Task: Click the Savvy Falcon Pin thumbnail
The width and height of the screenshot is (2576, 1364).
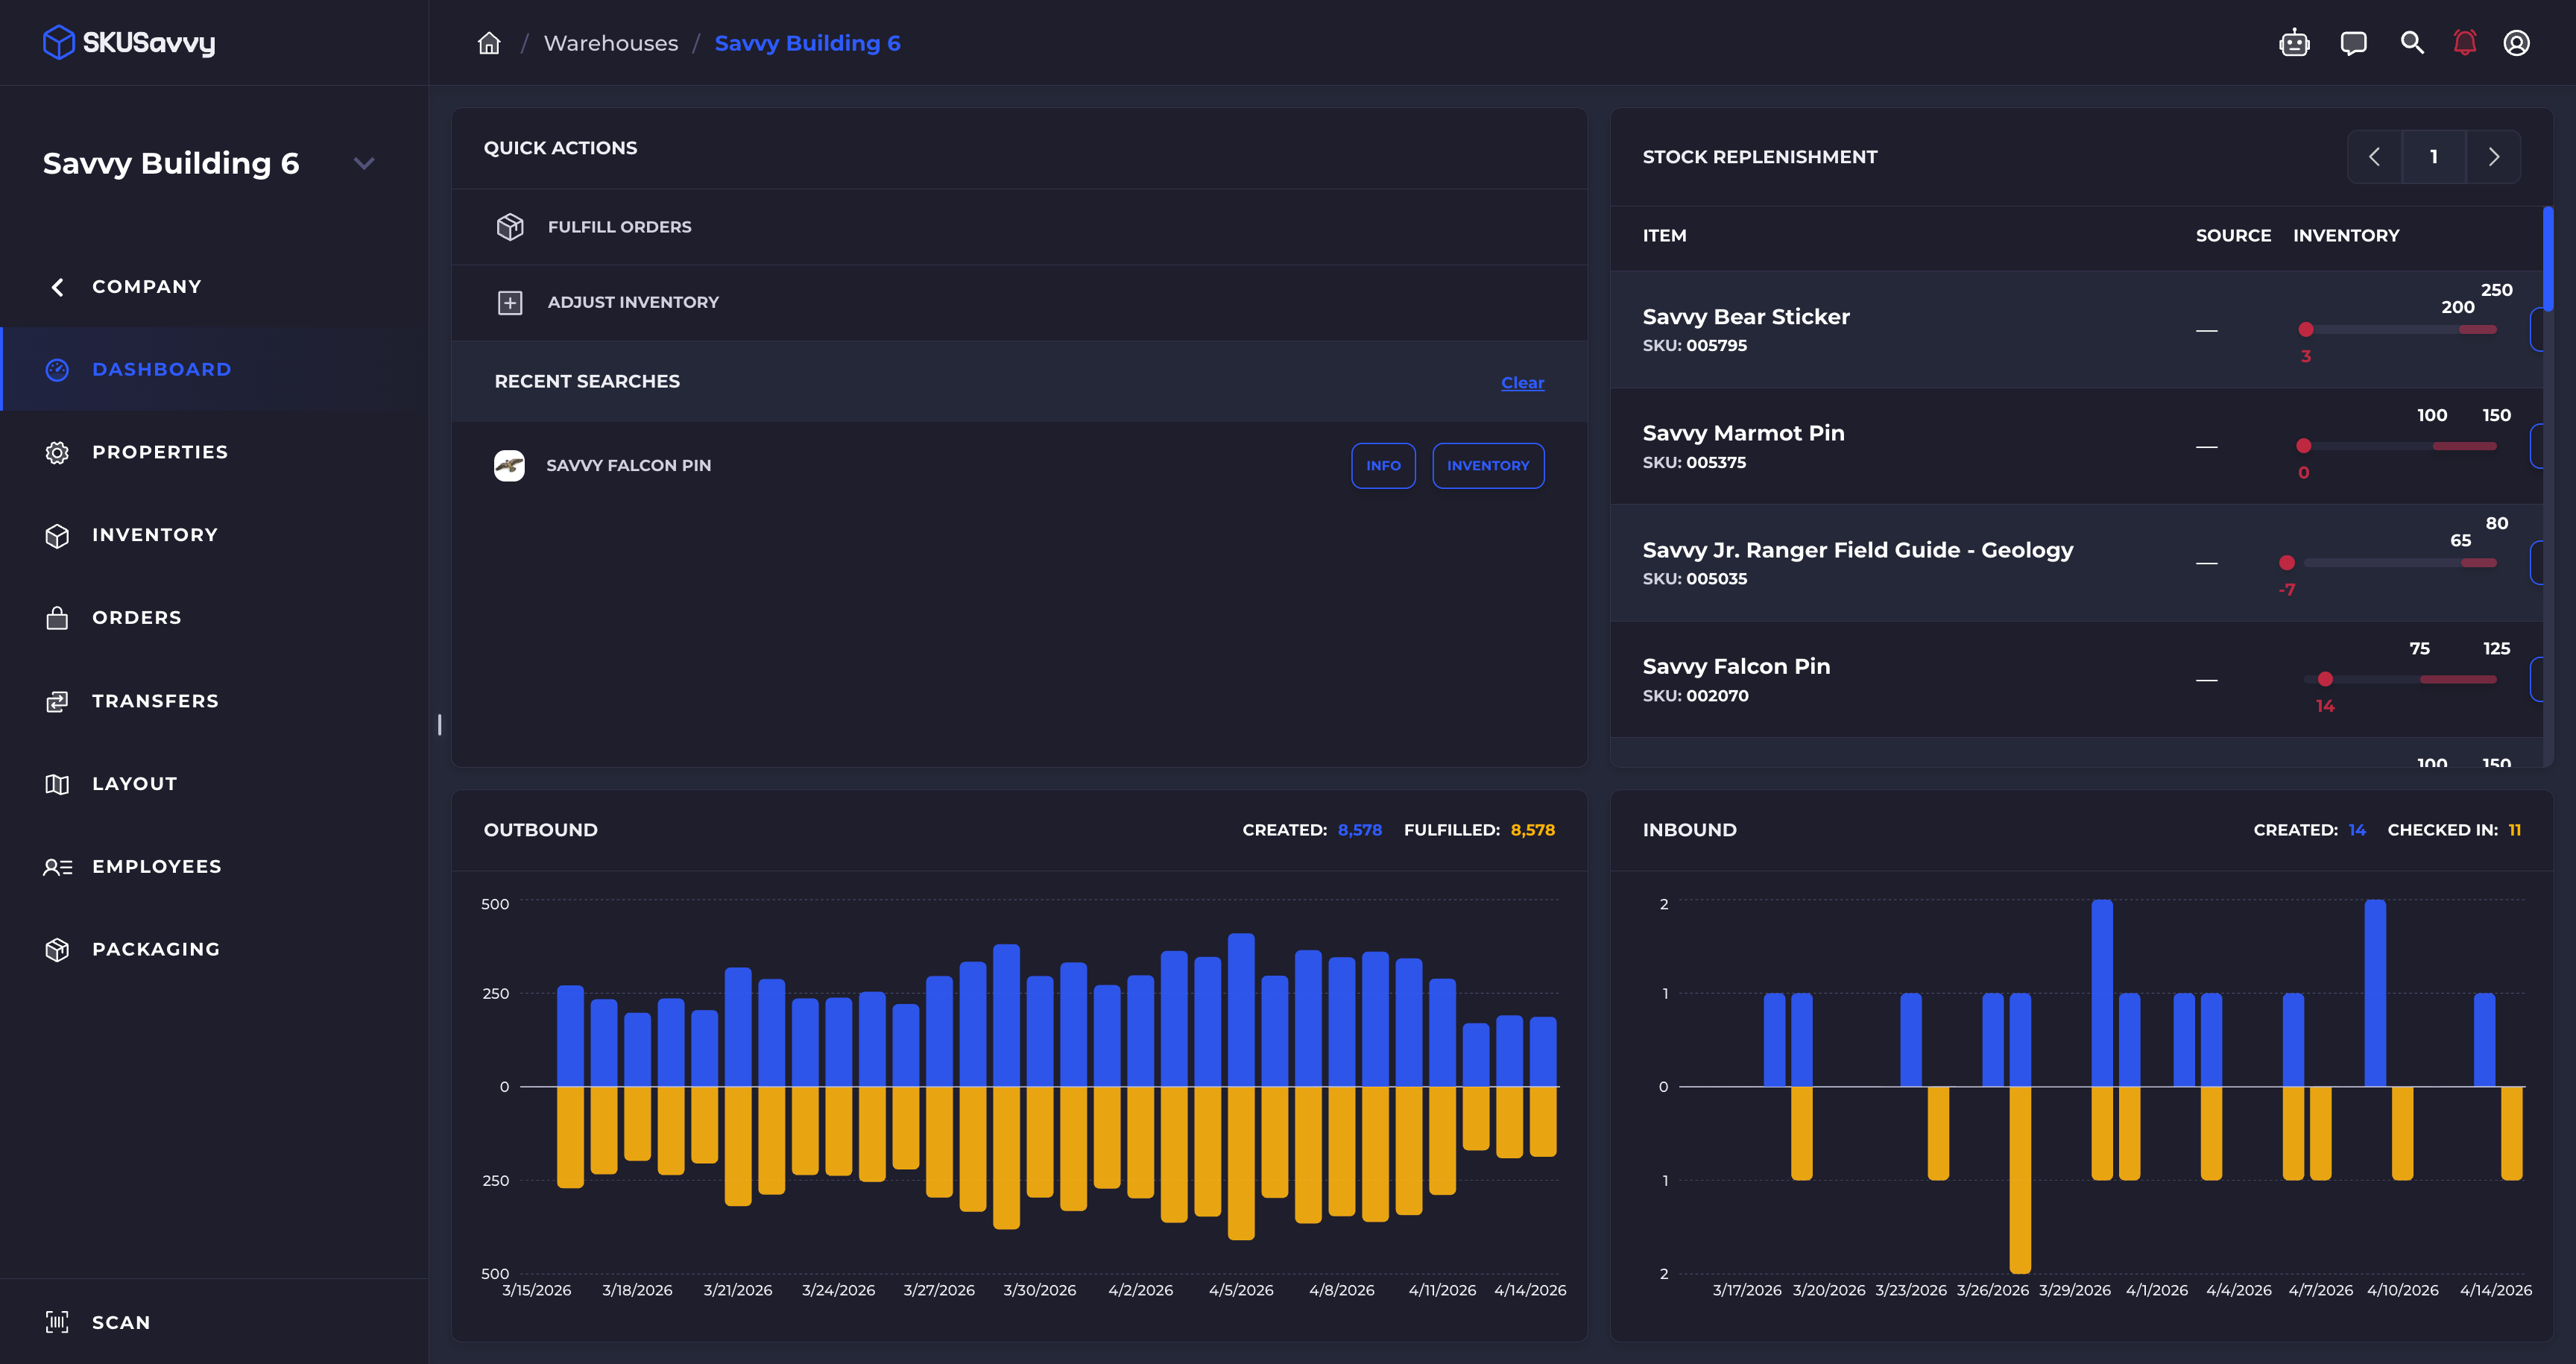Action: click(x=509, y=465)
